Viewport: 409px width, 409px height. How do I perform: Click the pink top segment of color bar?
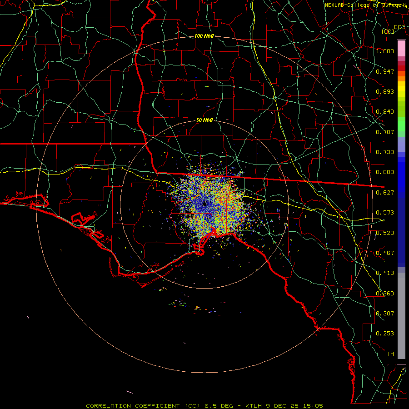point(401,48)
